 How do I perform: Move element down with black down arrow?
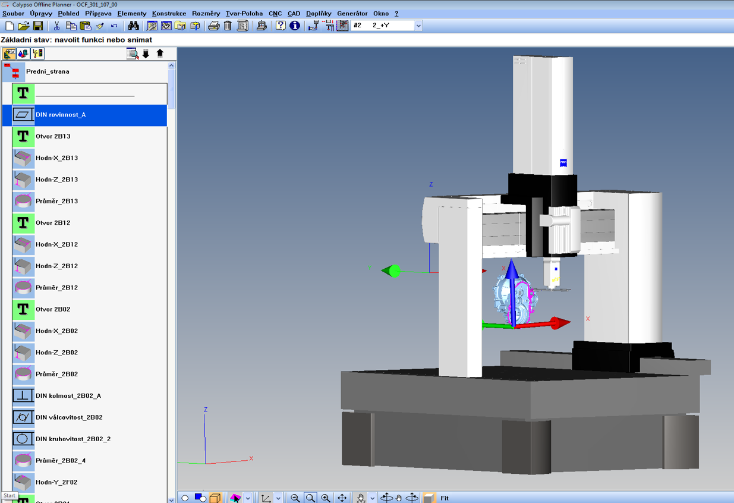coord(146,54)
